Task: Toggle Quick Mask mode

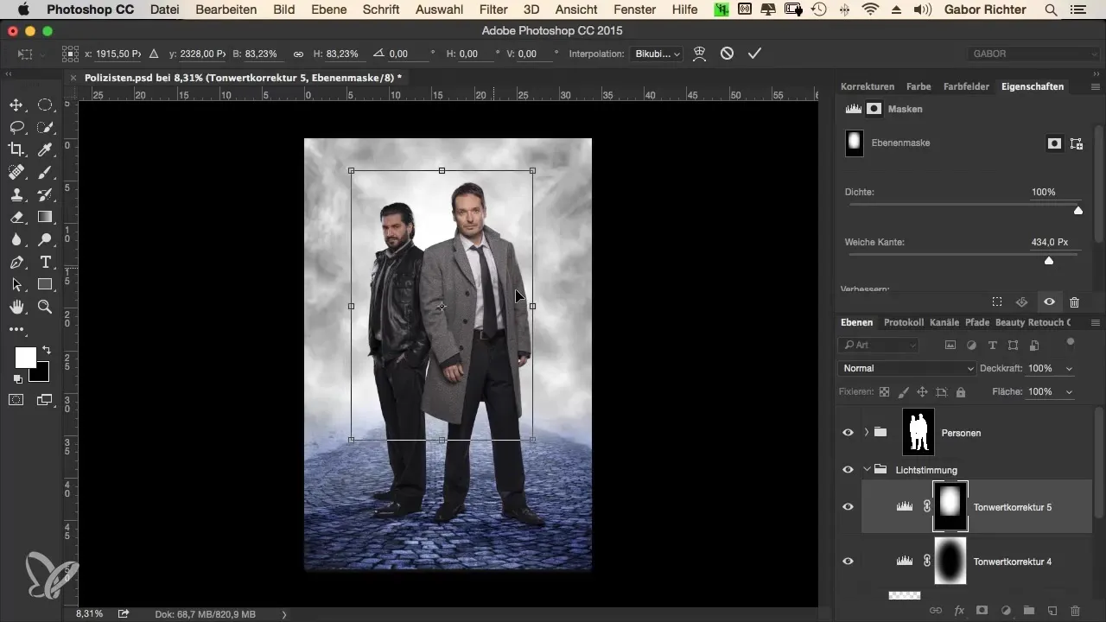Action: click(x=16, y=400)
